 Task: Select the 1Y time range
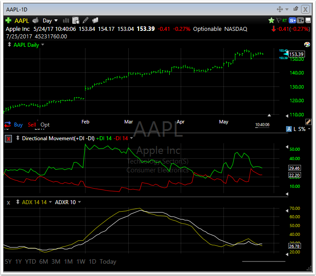(19, 261)
